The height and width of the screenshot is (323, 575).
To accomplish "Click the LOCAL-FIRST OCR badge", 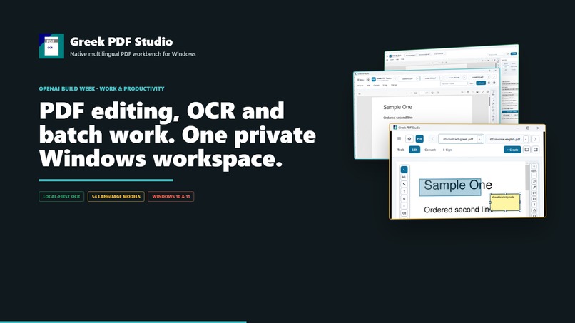I will pos(61,197).
